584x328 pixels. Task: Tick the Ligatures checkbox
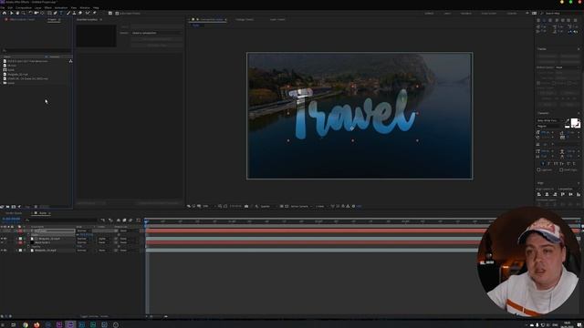point(538,169)
